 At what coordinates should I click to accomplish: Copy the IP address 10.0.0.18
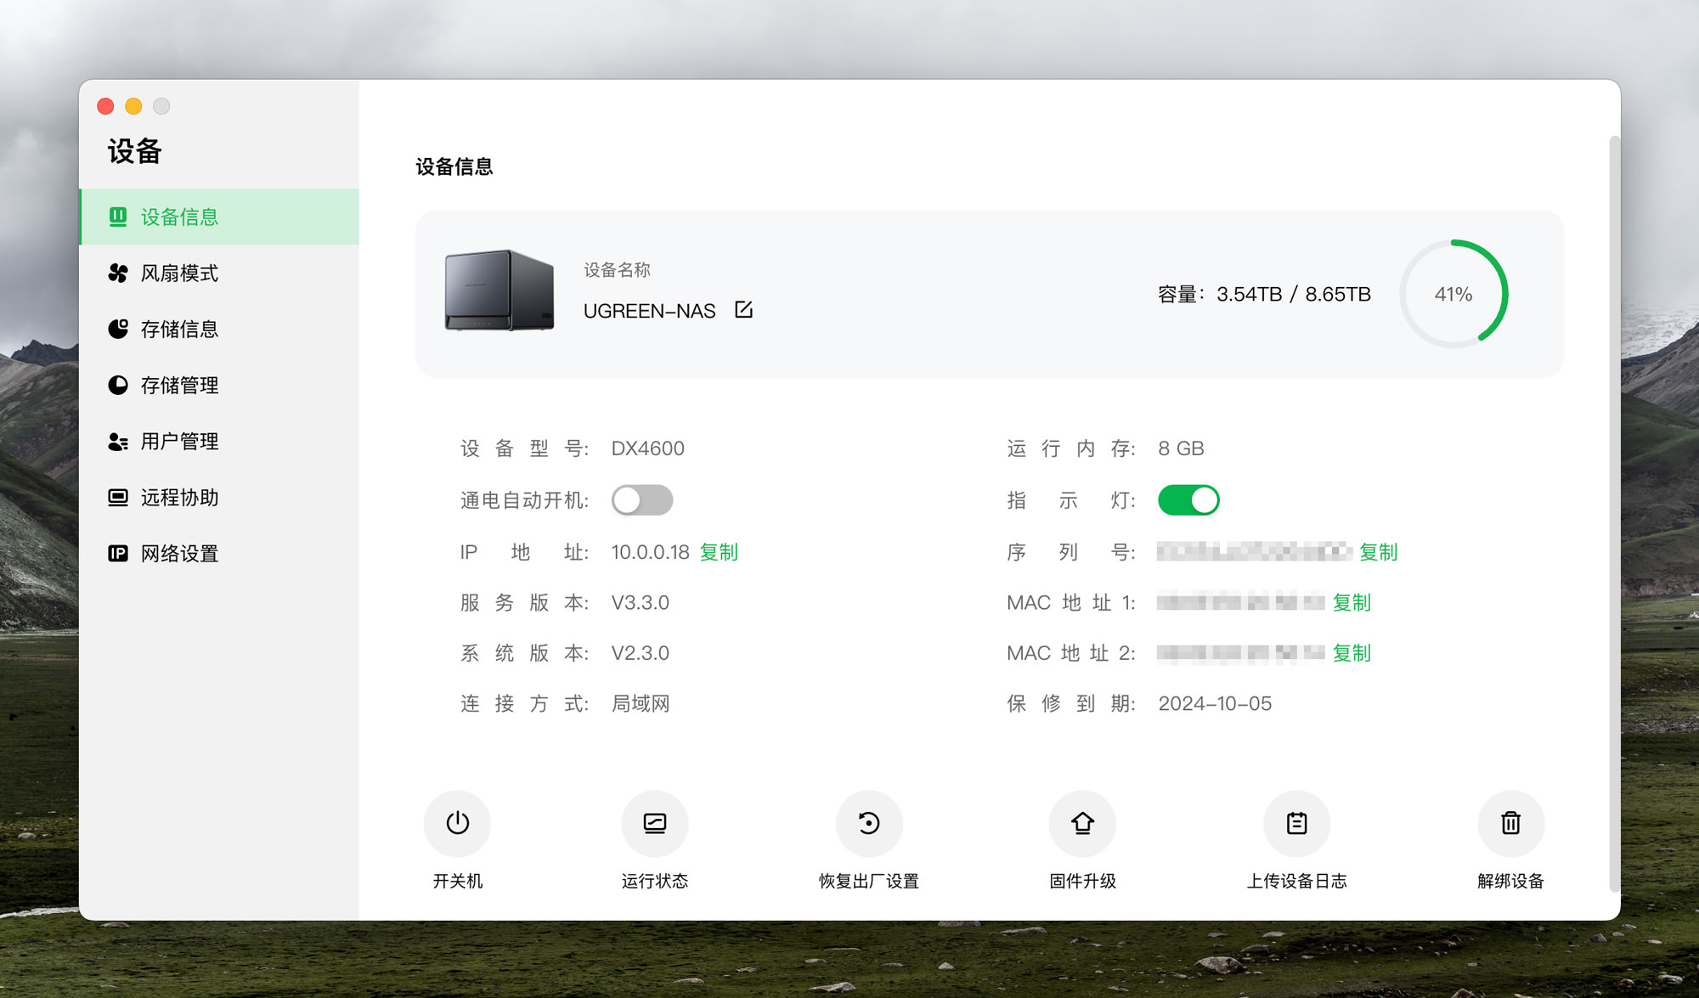tap(719, 552)
